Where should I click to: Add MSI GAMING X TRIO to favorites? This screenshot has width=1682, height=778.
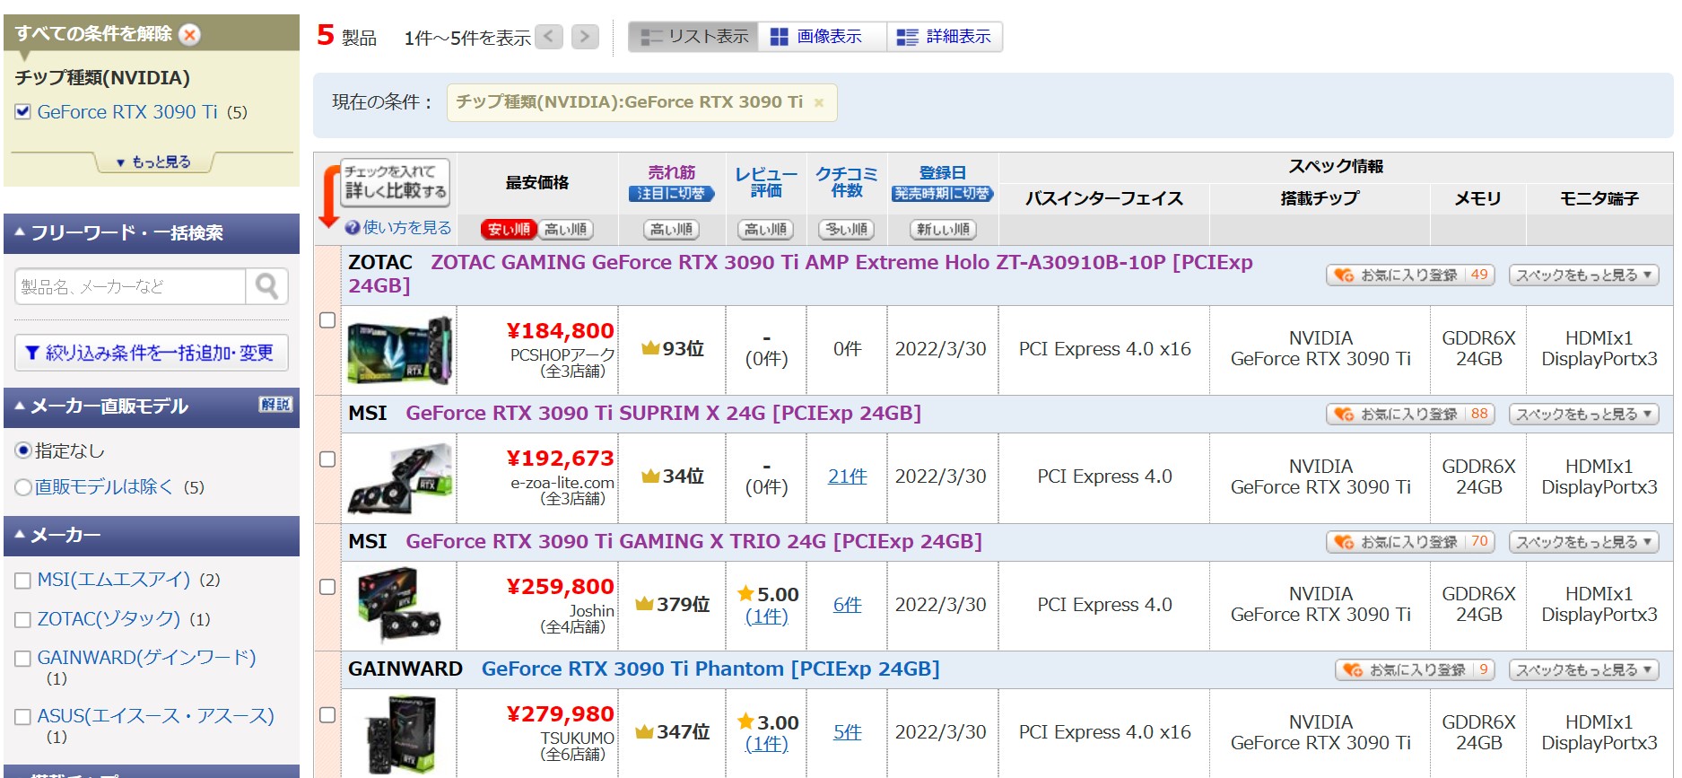1410,542
